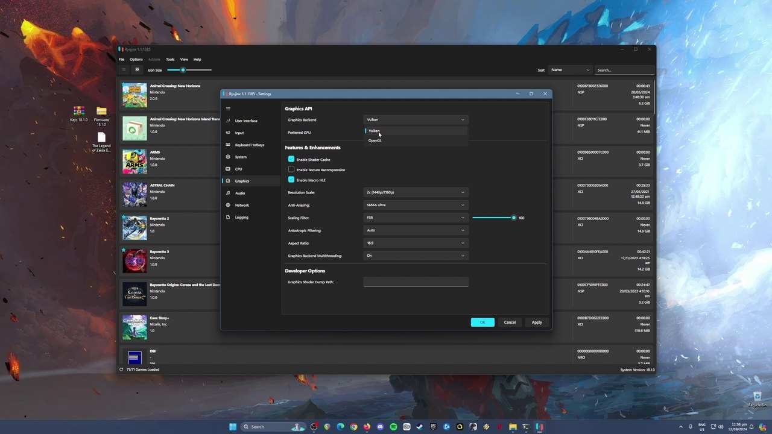The image size is (772, 434).
Task: Choose OpenGL from the backend list
Action: [x=416, y=140]
